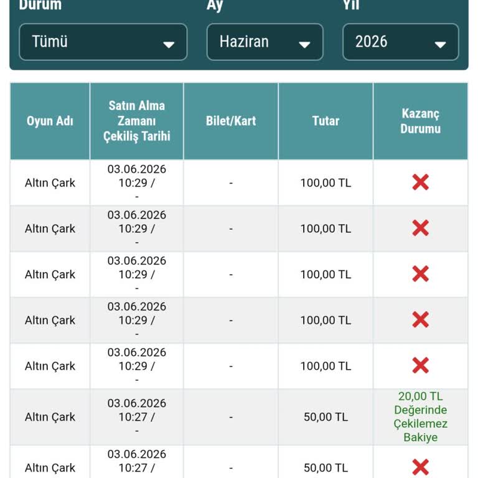
Task: Open the Durum dropdown showing Tümü
Action: tap(103, 42)
